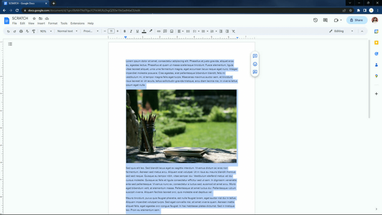The height and width of the screenshot is (215, 382).
Task: Open Maps in side panel
Action: point(376,76)
